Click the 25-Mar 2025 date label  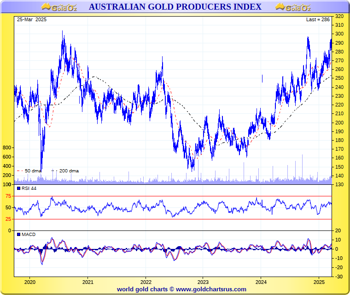[32, 19]
